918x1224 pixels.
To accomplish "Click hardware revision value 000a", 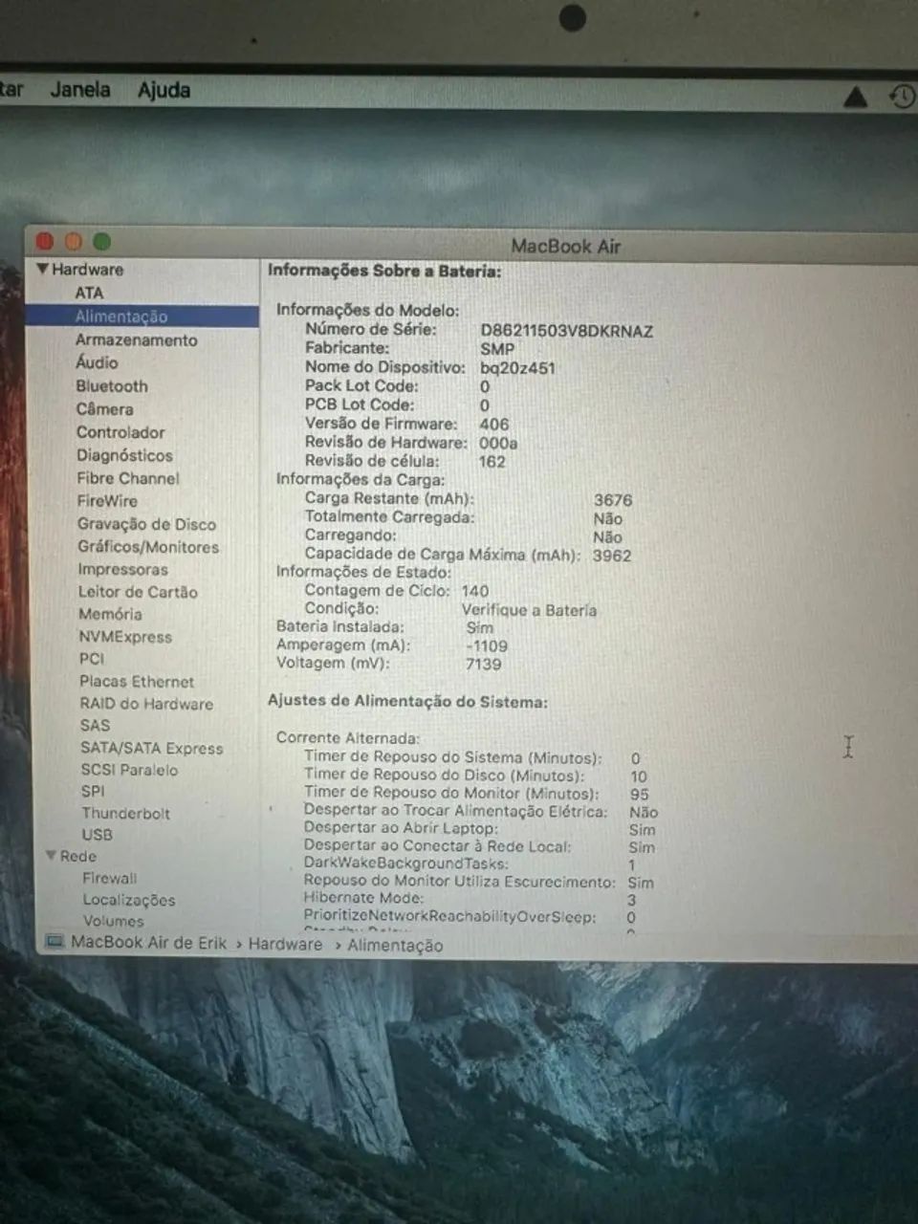I will [498, 443].
